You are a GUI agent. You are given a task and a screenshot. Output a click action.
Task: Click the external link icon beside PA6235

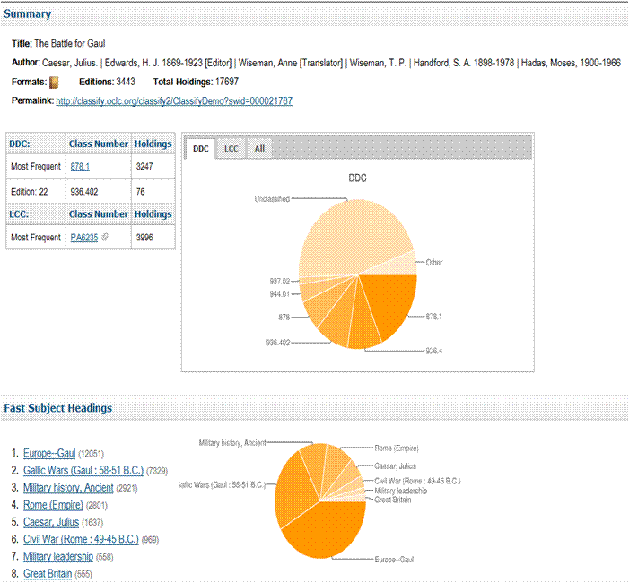point(105,237)
